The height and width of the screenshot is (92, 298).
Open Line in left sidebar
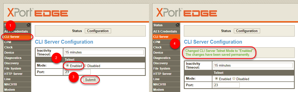coord(17,79)
